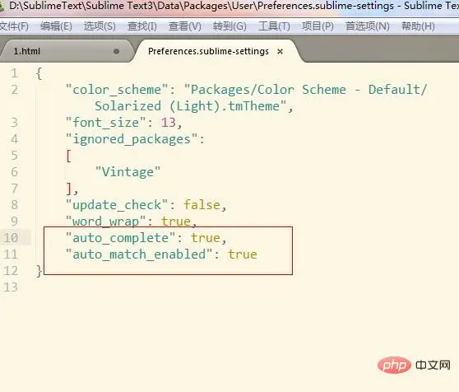Open the 工具(T) menu
459x392 pixels.
[x=274, y=26]
